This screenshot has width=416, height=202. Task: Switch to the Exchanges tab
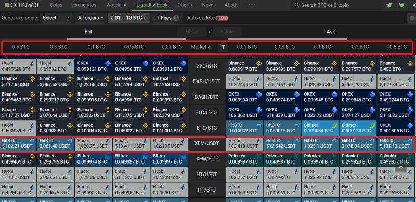tap(84, 5)
